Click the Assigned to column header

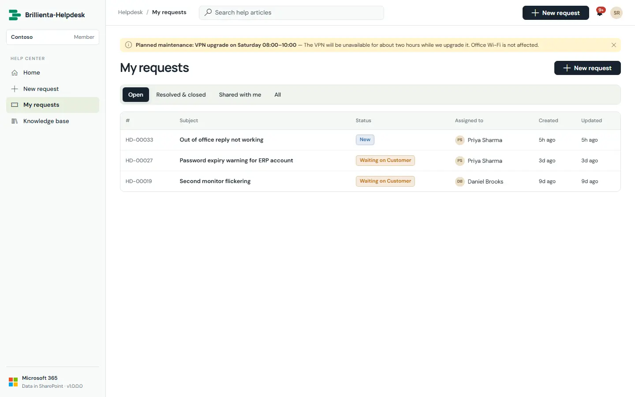pos(469,120)
